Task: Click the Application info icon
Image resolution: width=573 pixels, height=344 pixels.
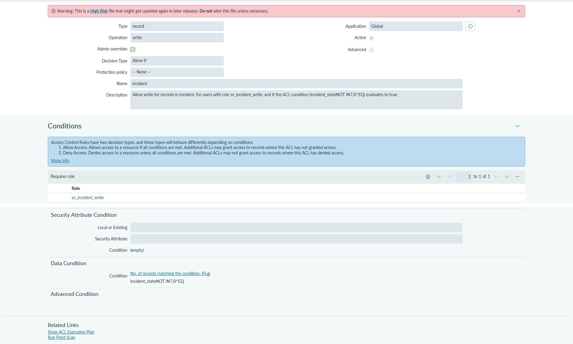Action: (x=470, y=26)
